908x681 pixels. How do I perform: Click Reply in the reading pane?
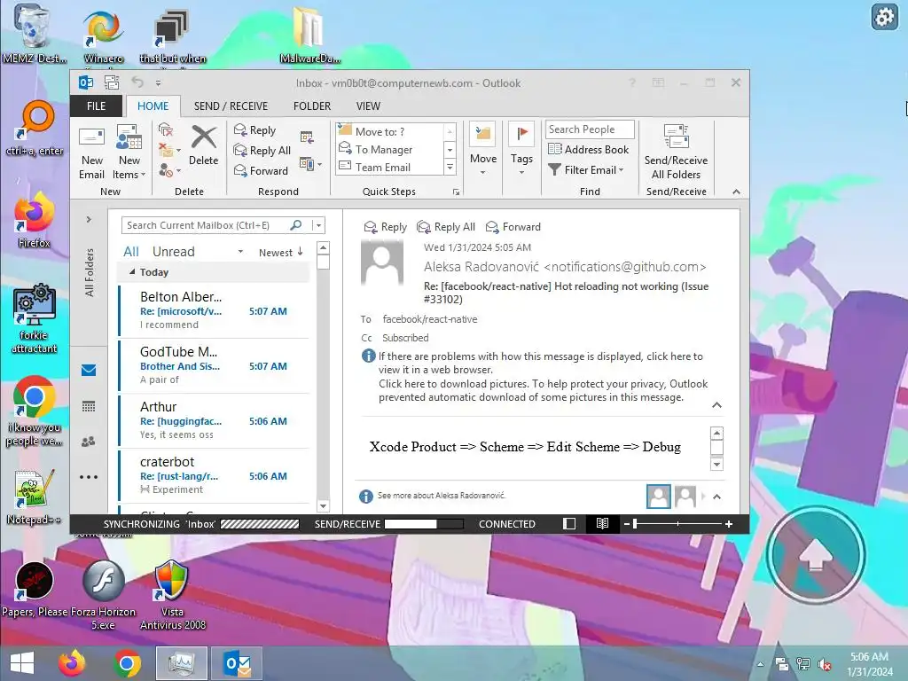tap(385, 227)
